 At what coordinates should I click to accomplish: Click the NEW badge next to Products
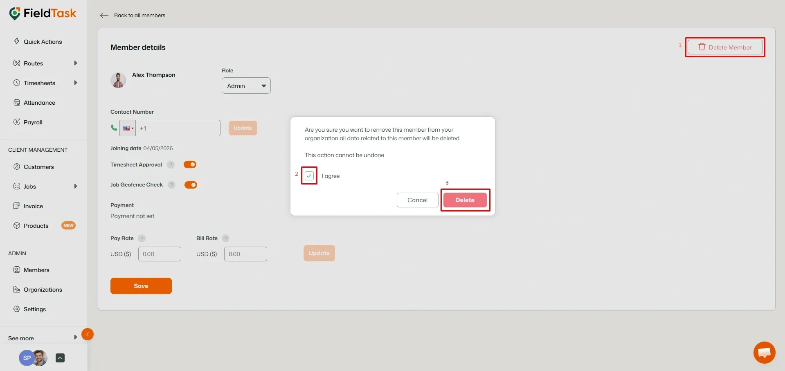point(68,225)
